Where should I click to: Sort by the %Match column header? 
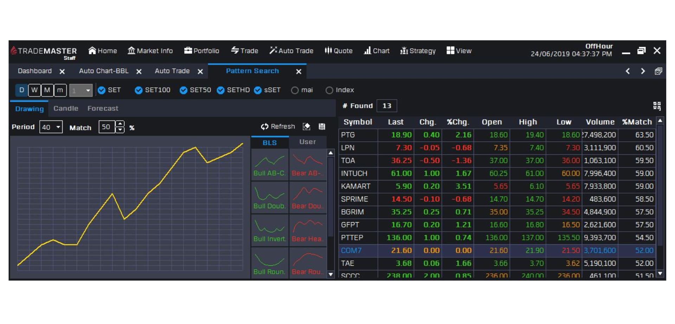(x=637, y=122)
